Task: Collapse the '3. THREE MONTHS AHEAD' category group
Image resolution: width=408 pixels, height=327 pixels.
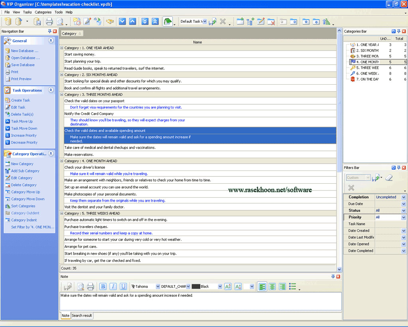Action: click(62, 95)
